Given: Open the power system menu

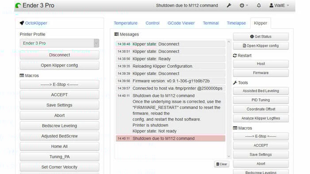Looking at the screenshot, I should [x=244, y=6].
